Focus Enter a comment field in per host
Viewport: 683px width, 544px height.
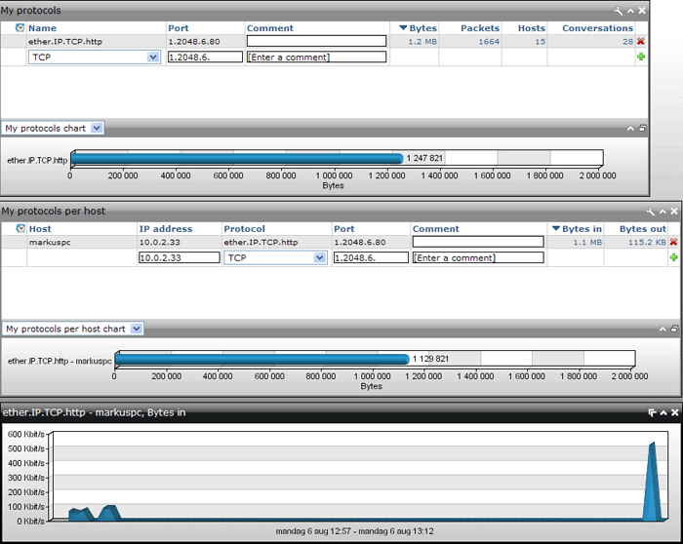(478, 257)
